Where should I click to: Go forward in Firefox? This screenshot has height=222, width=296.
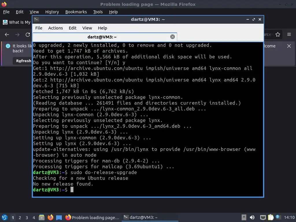pos(17,35)
